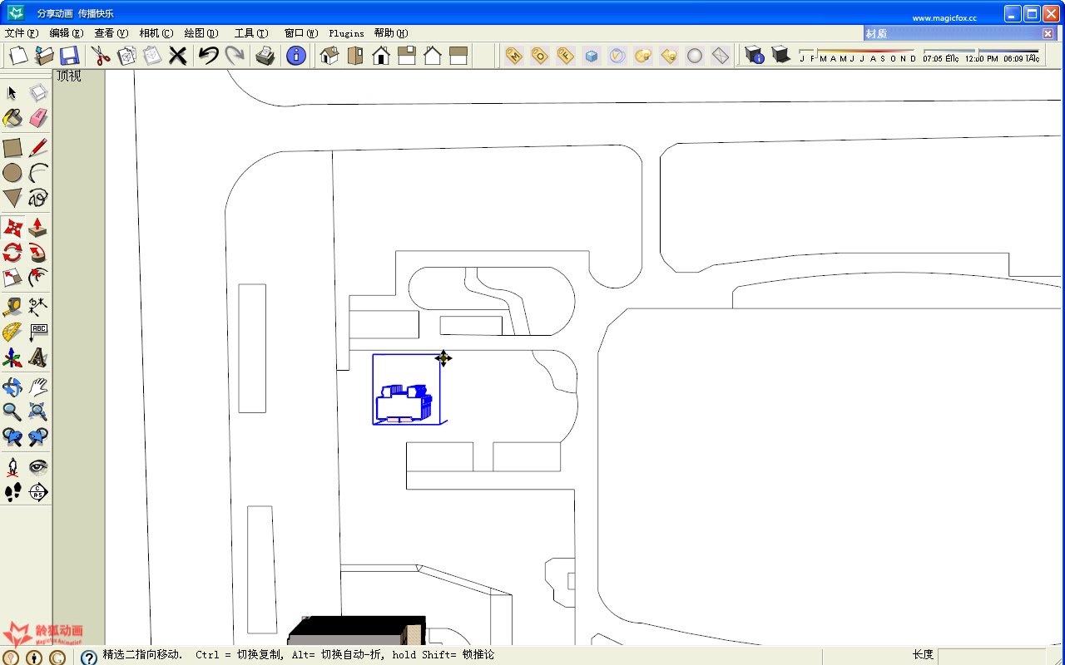Select the Circle drawing tool
The width and height of the screenshot is (1065, 665).
pos(12,173)
